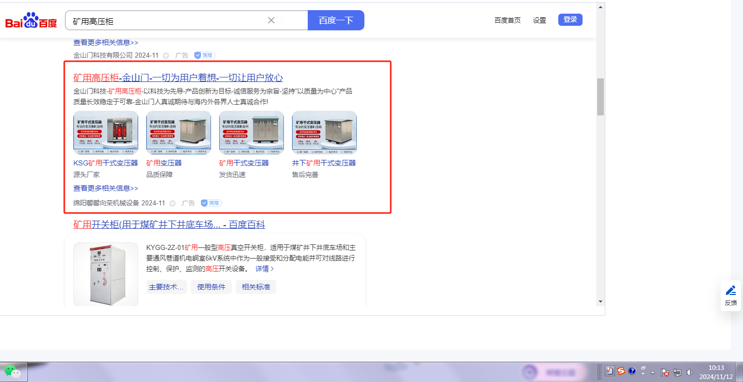The image size is (743, 382).
Task: Click the 广告 label beside 绵阳馨馨向荣机械设备
Action: [x=188, y=203]
